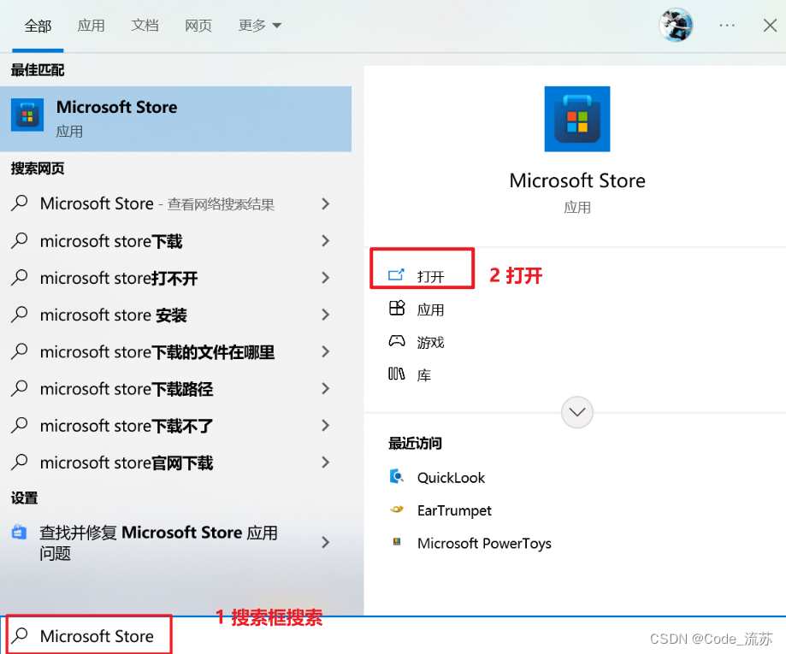Image resolution: width=786 pixels, height=654 pixels.
Task: Open EarTrumpet from recent items
Action: [454, 510]
